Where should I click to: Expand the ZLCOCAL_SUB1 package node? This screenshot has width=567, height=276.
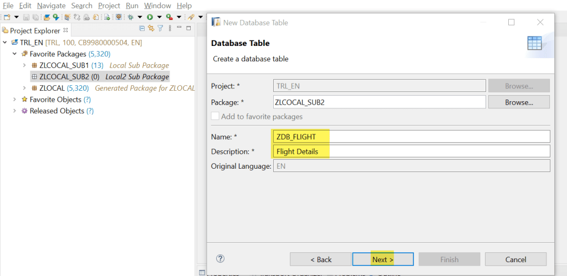[x=24, y=65]
